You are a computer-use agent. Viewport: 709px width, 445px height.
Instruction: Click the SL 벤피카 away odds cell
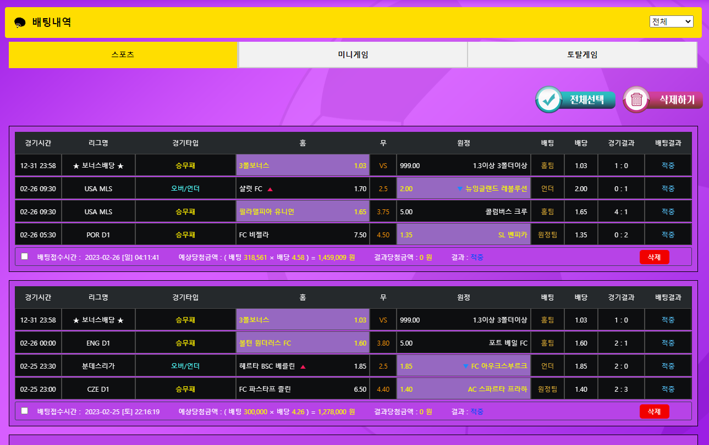point(464,235)
